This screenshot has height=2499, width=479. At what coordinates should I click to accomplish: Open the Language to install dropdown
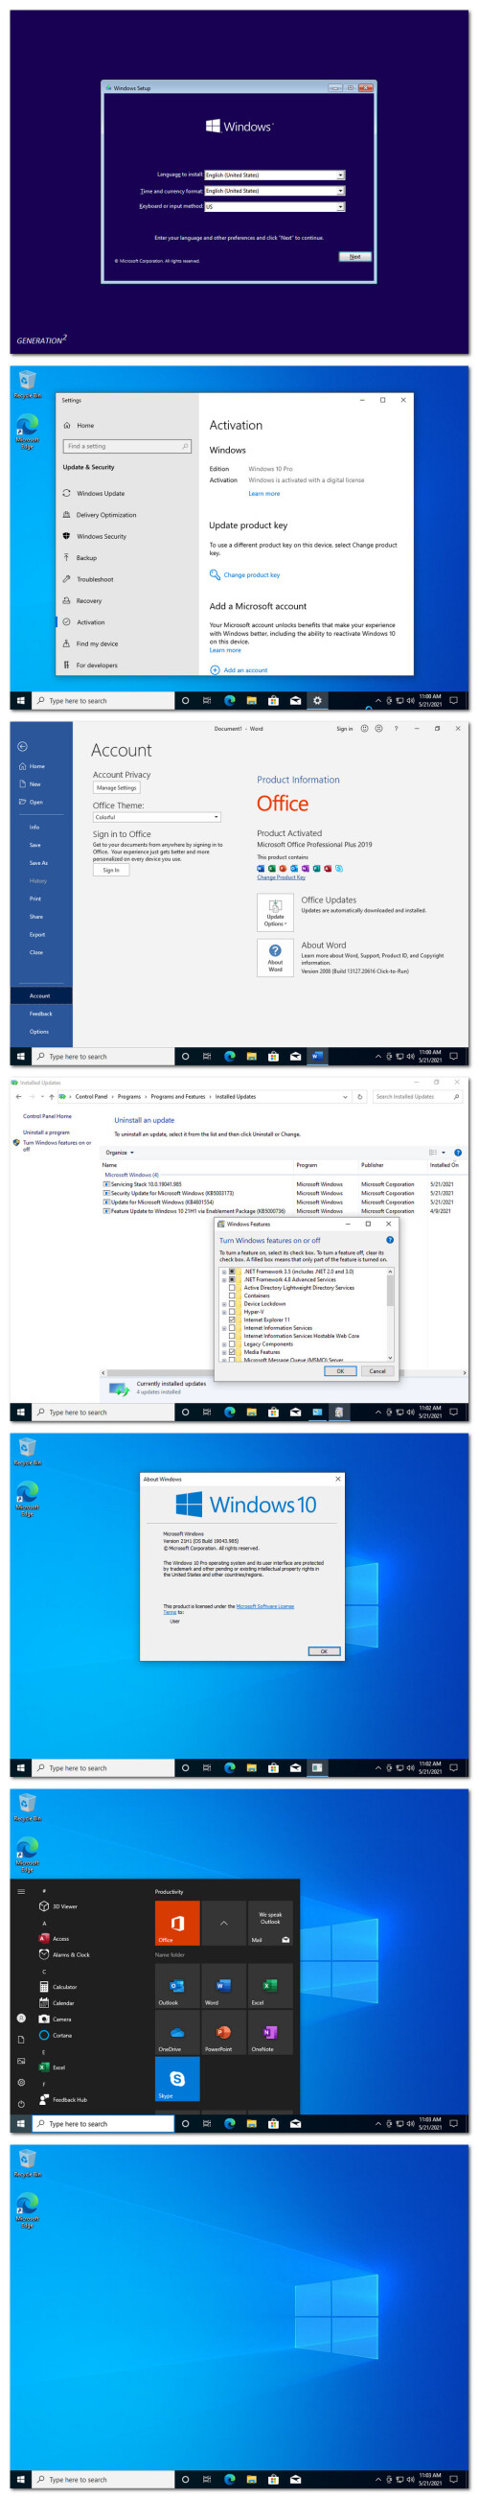pyautogui.click(x=274, y=175)
